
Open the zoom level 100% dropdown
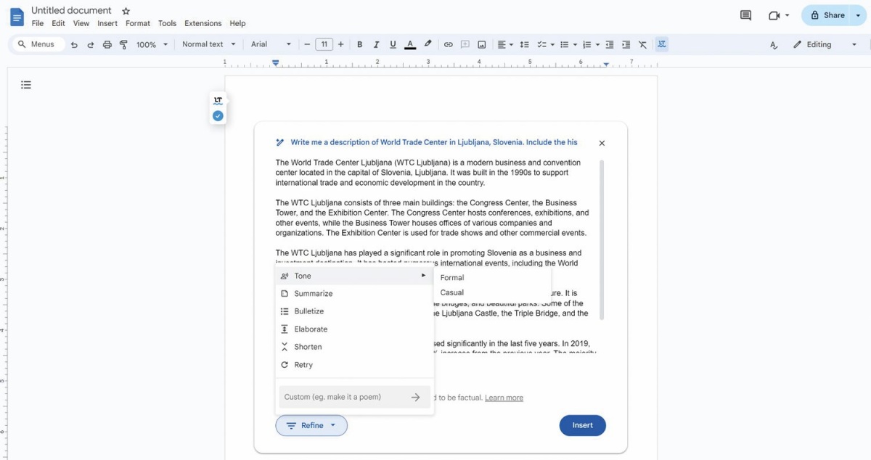(152, 44)
